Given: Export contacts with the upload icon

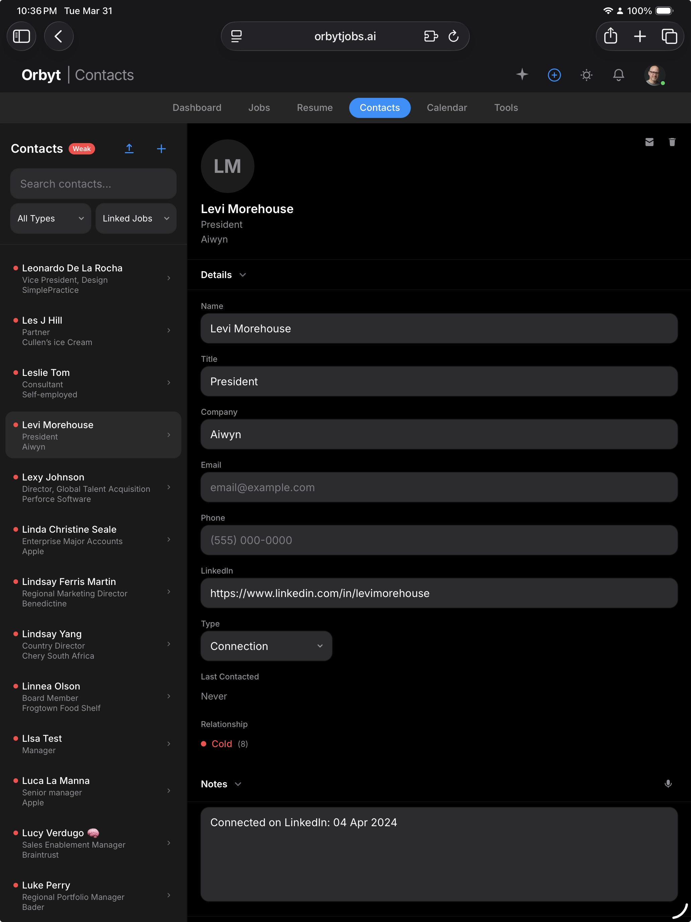Looking at the screenshot, I should click(x=130, y=148).
